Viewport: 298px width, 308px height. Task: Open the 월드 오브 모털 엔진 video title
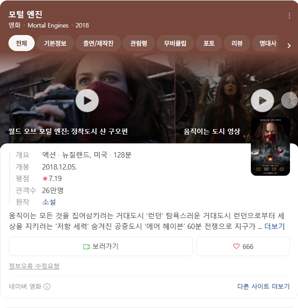tap(68, 131)
